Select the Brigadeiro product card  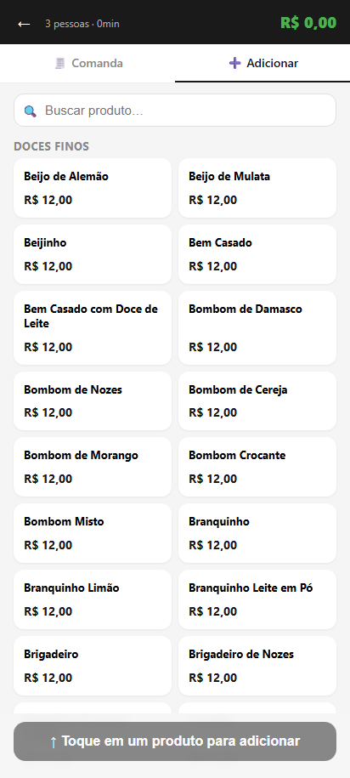[93, 666]
